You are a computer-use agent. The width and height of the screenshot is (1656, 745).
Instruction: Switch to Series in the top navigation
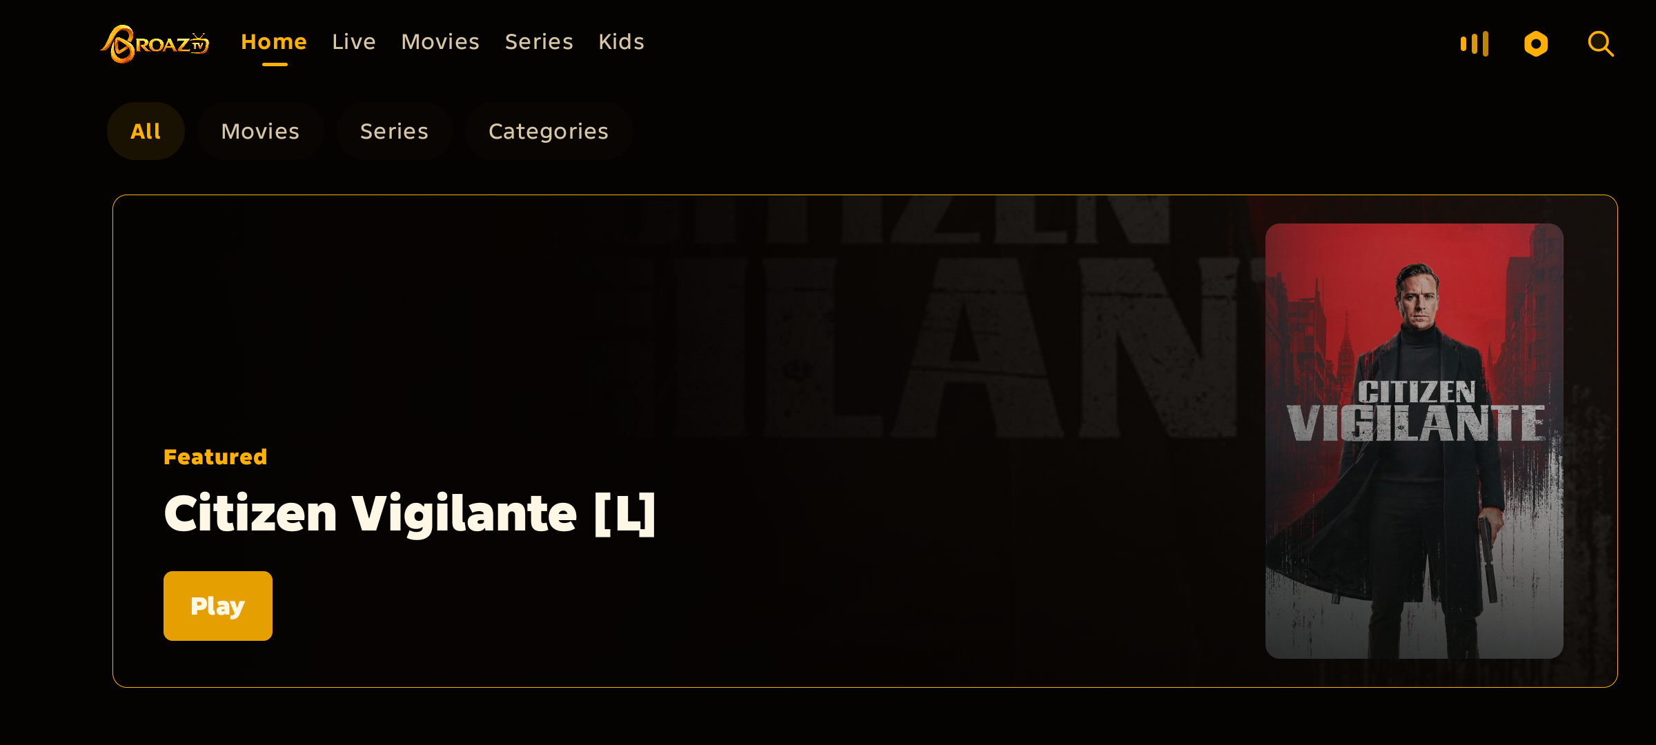pos(539,42)
